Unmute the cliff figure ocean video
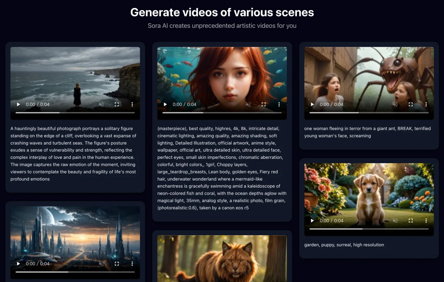 [x=101, y=104]
